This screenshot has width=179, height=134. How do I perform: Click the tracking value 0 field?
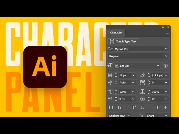coord(157,83)
